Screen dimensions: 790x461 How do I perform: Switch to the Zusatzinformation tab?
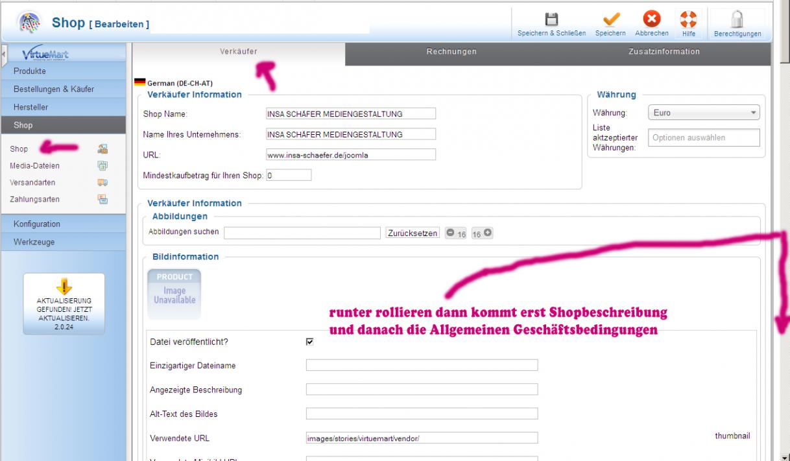pyautogui.click(x=664, y=52)
